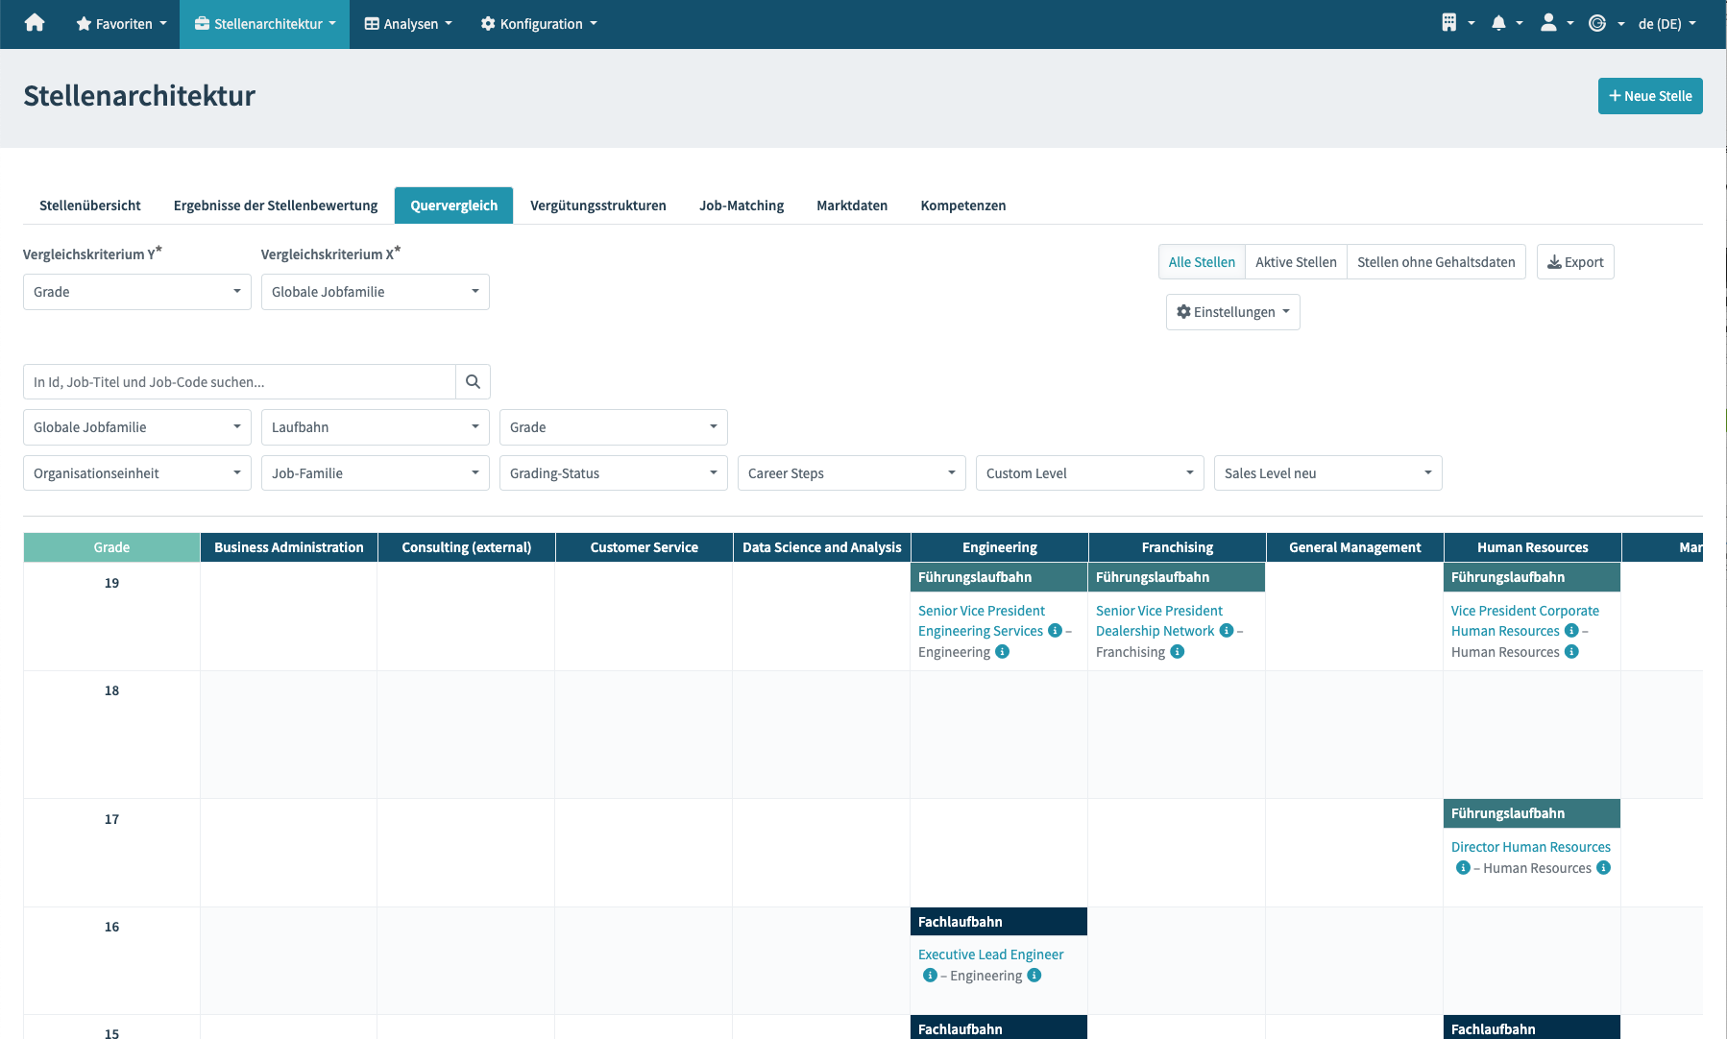The image size is (1727, 1039).
Task: Select the Alle Stellen filter toggle
Action: point(1202,262)
